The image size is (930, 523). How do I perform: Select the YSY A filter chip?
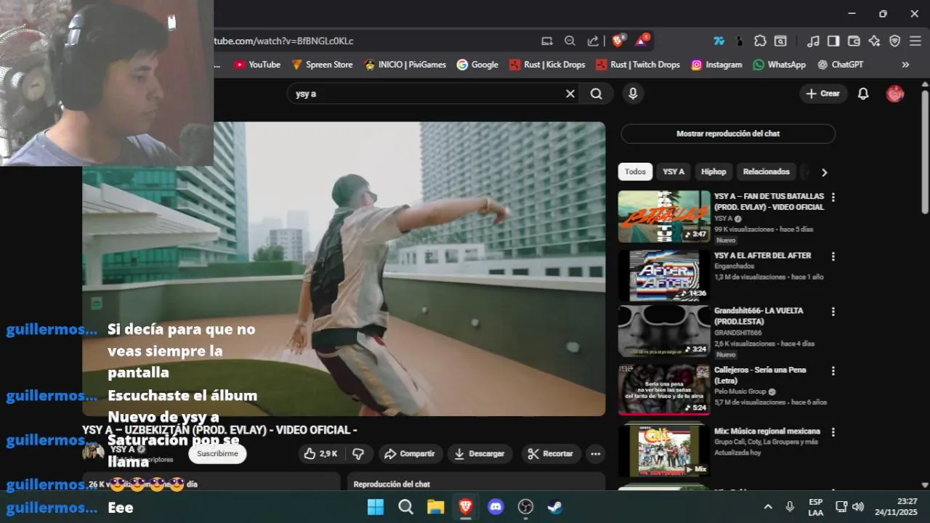[674, 172]
